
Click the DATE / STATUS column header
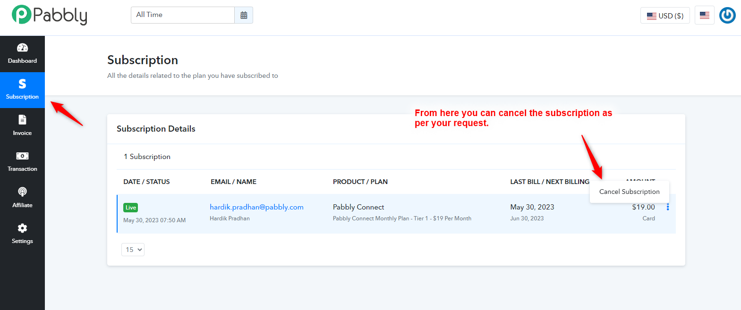pos(146,182)
